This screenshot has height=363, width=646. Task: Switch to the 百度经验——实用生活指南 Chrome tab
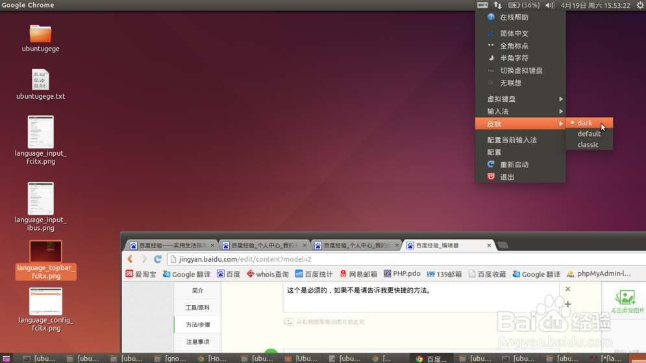tap(171, 245)
